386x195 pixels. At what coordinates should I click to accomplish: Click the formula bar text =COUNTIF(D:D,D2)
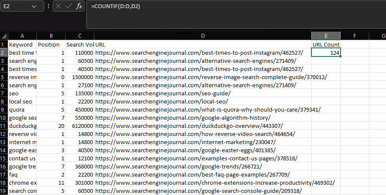116,6
